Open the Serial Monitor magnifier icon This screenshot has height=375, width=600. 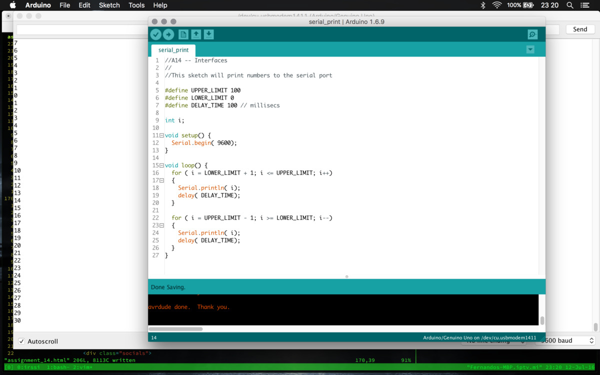[x=532, y=34]
